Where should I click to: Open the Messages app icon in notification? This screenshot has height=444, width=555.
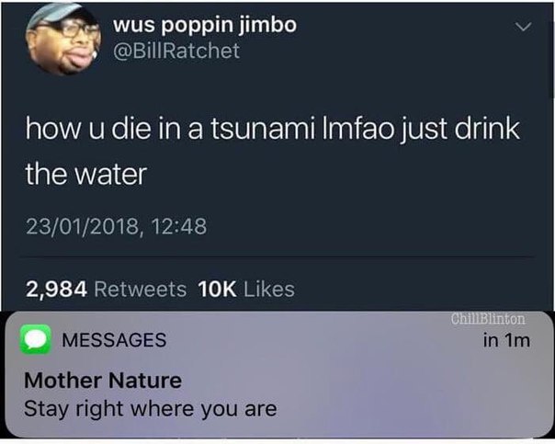36,339
